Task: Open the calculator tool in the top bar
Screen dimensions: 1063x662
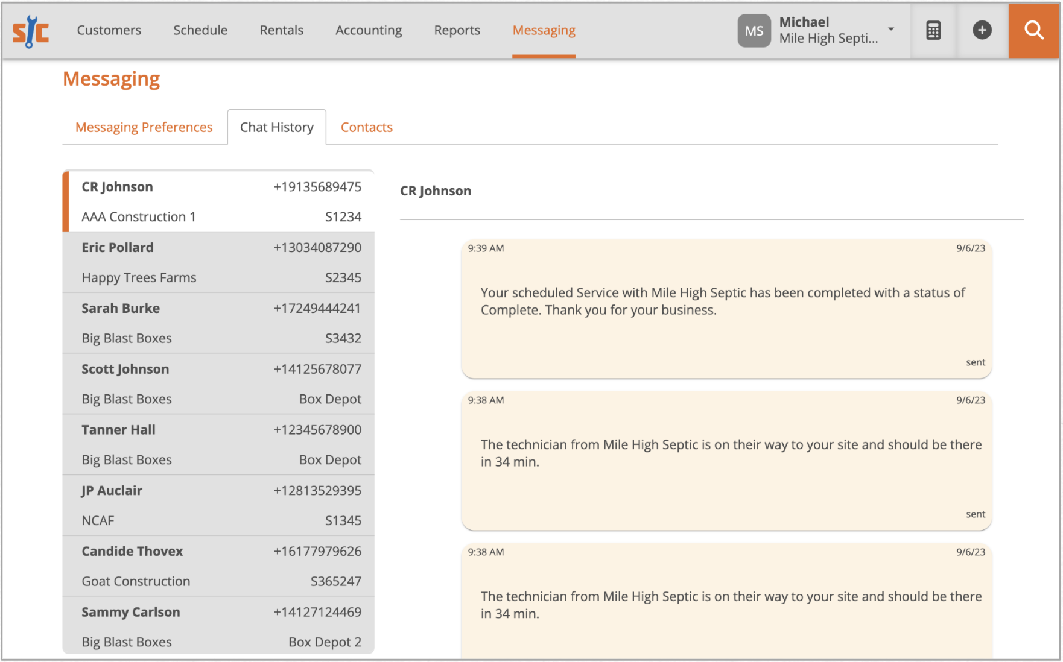Action: [933, 30]
